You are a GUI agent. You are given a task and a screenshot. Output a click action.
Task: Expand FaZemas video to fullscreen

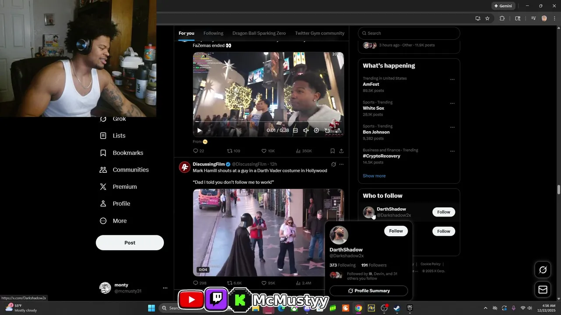pos(337,130)
